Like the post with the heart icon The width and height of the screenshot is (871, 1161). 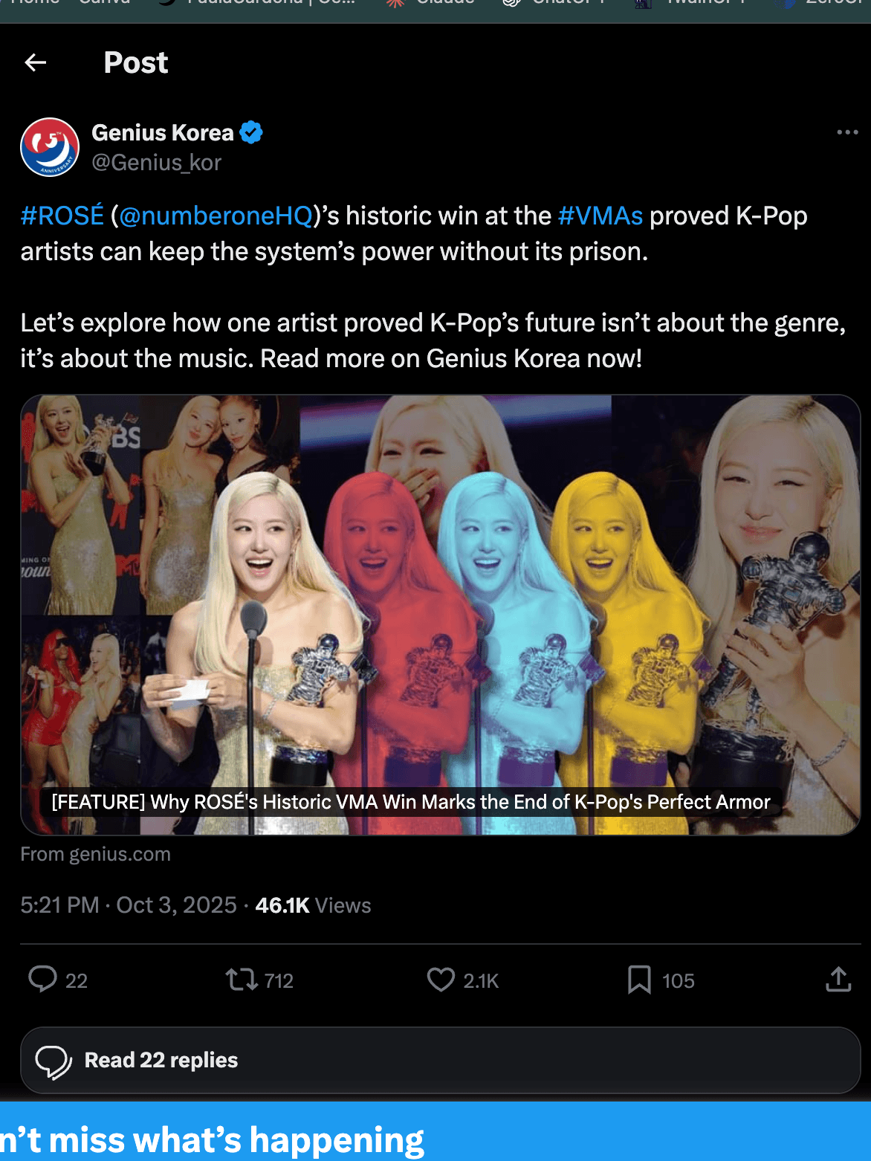click(x=441, y=979)
